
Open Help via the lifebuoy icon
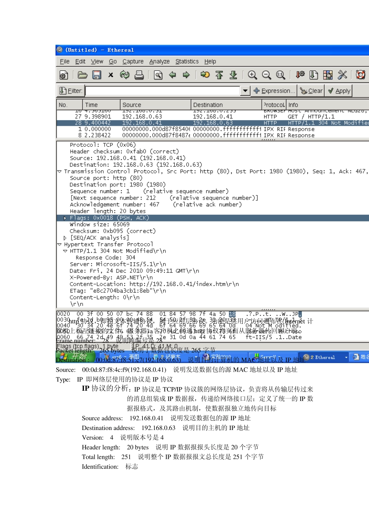pos(361,75)
